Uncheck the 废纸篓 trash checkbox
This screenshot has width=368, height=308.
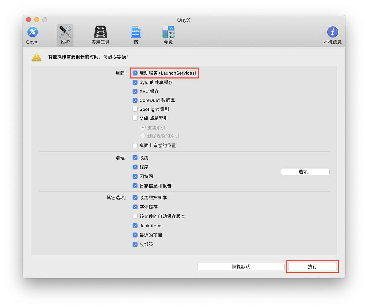click(135, 244)
